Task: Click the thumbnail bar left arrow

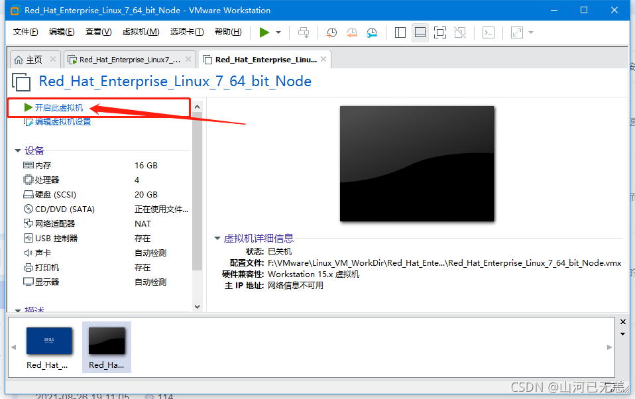Action: coord(13,347)
